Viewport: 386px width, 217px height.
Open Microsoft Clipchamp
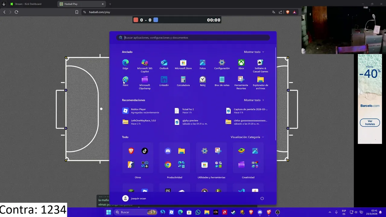(x=145, y=83)
